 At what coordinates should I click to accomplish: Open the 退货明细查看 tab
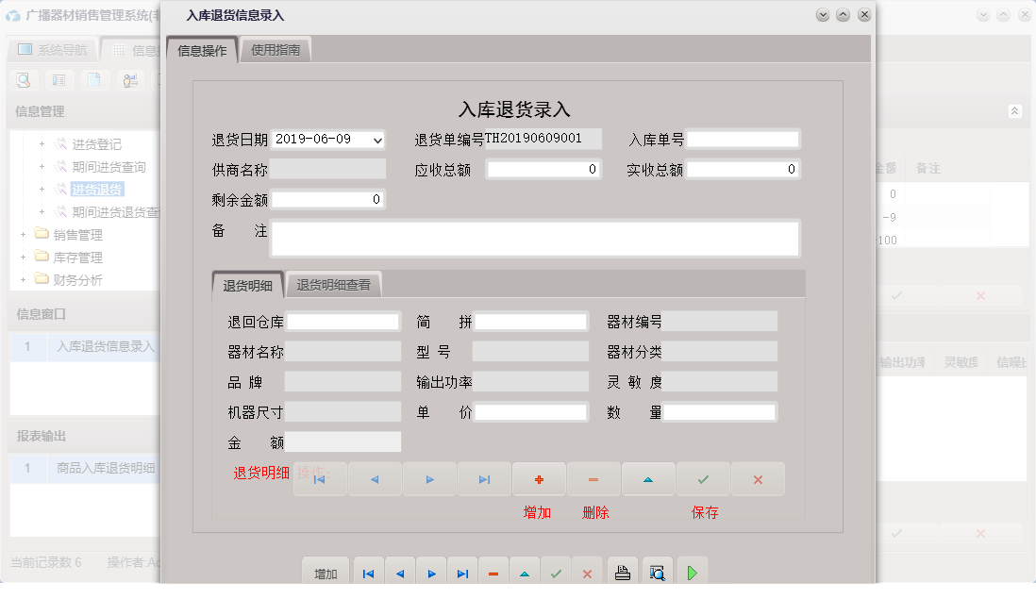[333, 283]
